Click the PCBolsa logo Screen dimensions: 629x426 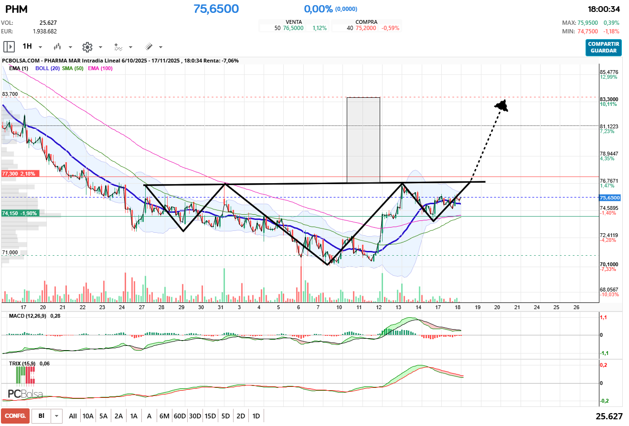pos(25,394)
